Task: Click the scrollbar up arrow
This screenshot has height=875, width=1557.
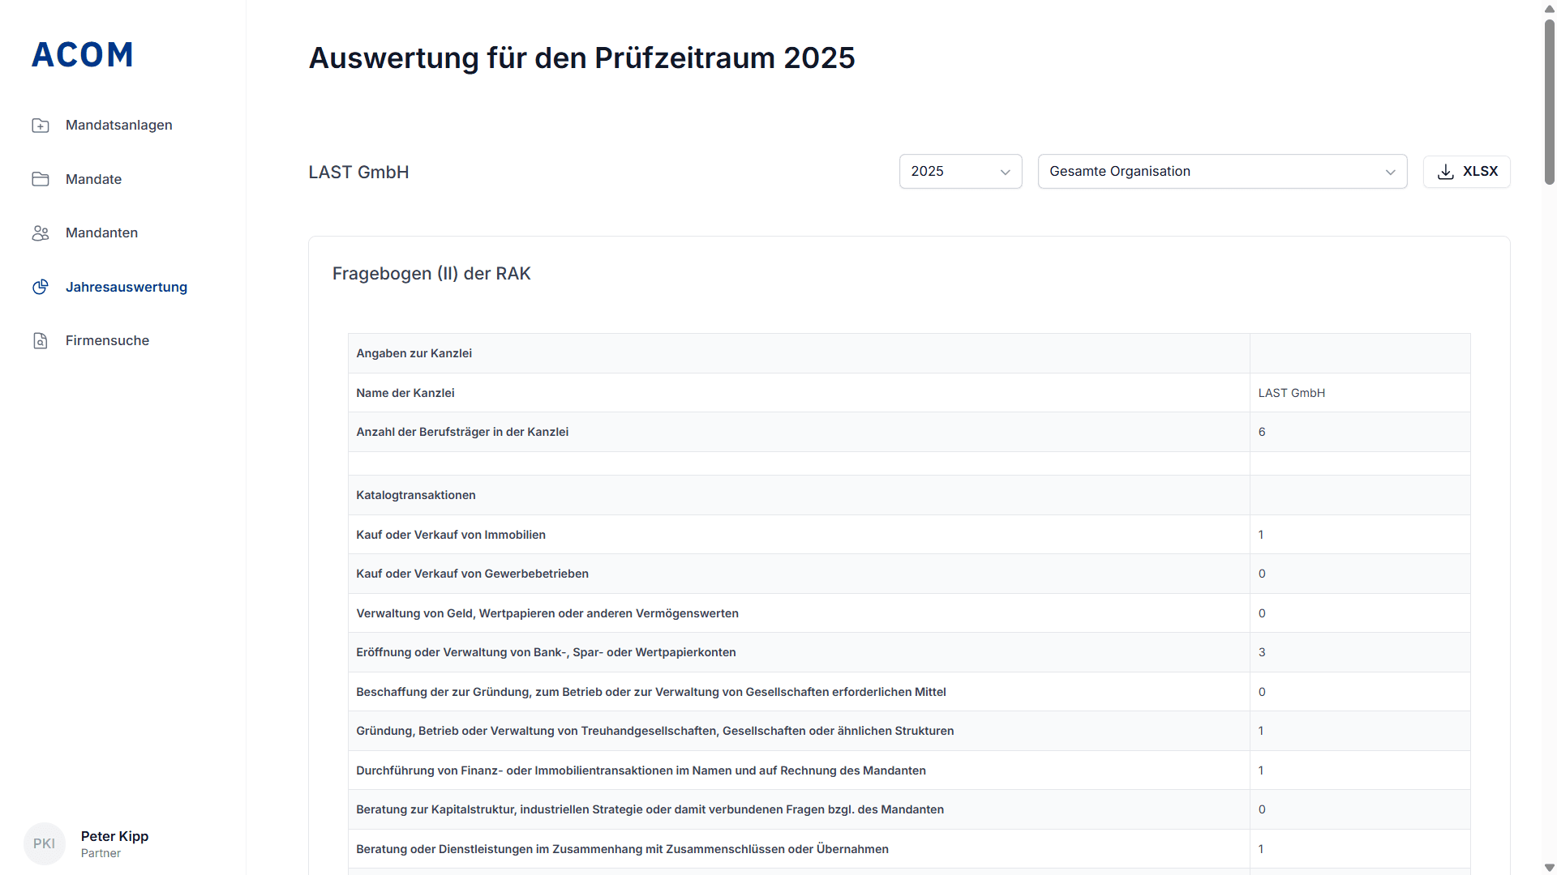Action: [1549, 9]
